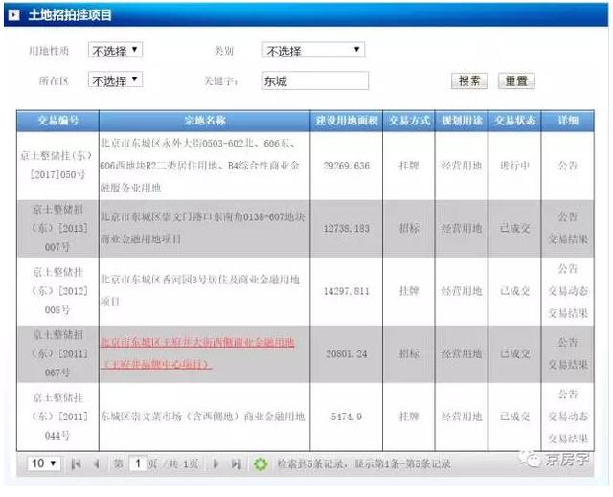This screenshot has height=497, width=613.
Task: Click area value 29269.636
Action: [x=347, y=166]
